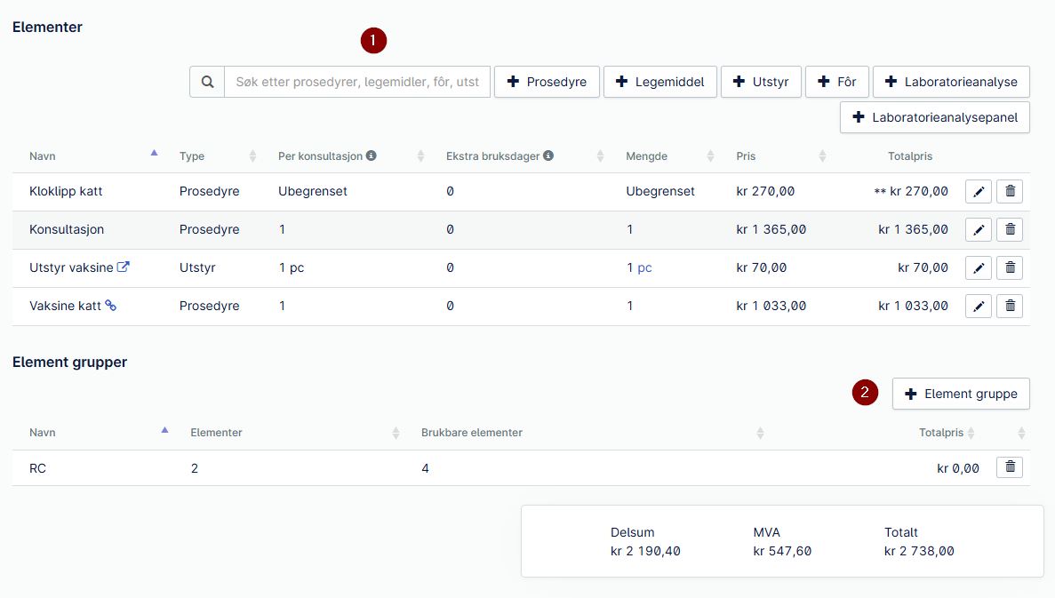Sort elements by Mengde column
Screen dimensions: 1055x598
pos(710,156)
